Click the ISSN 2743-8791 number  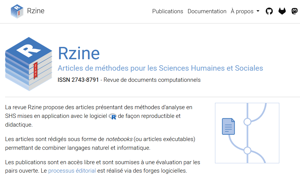pos(78,80)
